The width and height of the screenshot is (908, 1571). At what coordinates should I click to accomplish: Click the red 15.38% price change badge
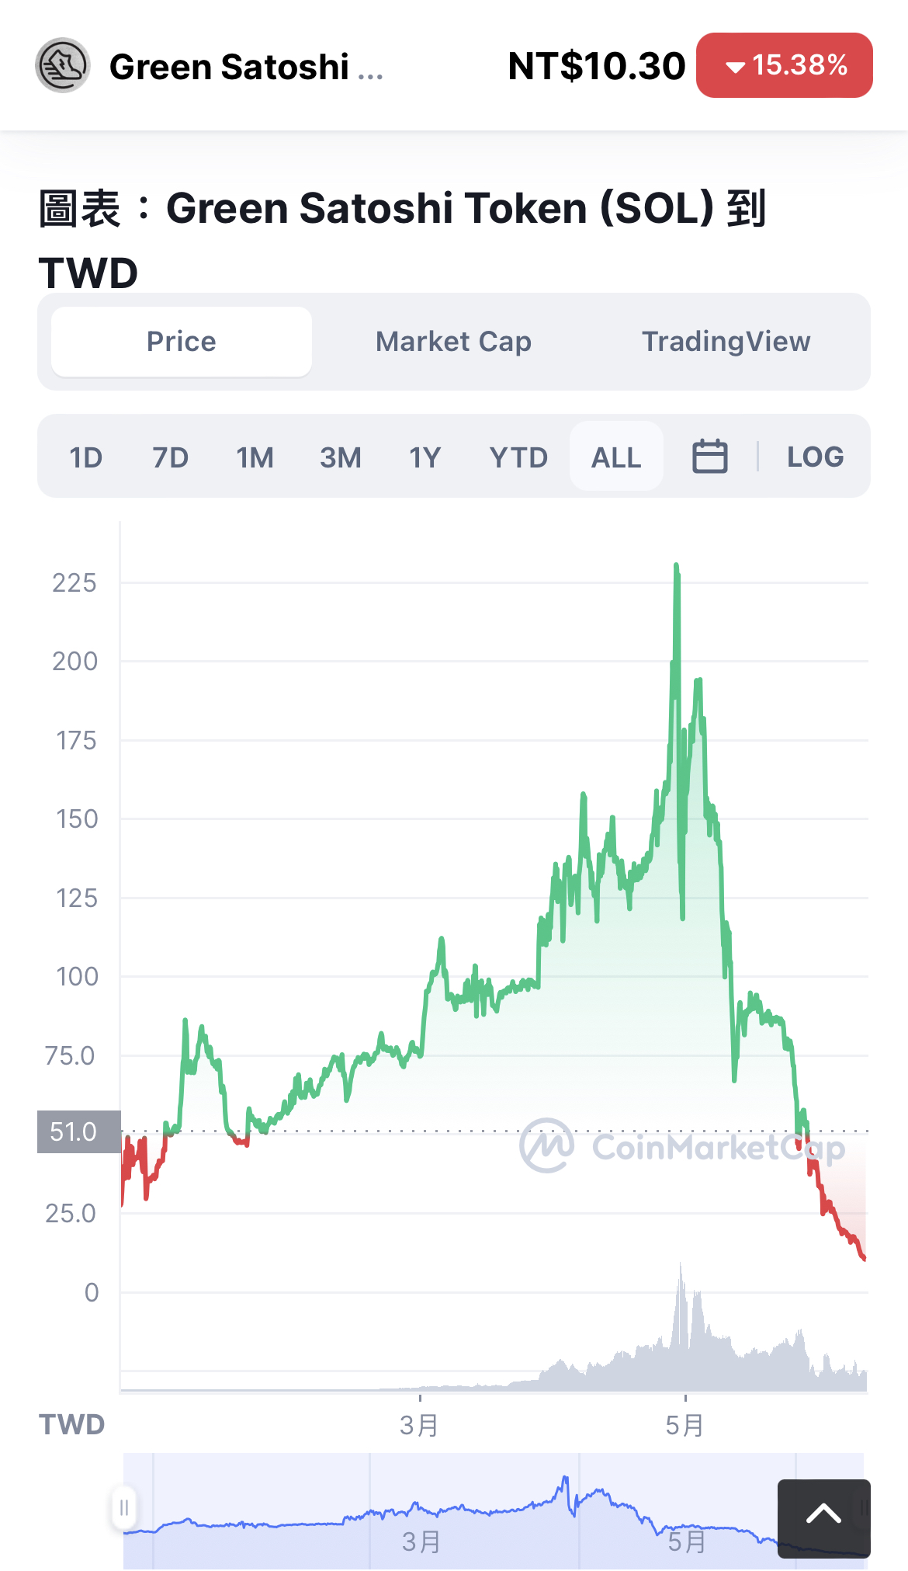[784, 65]
